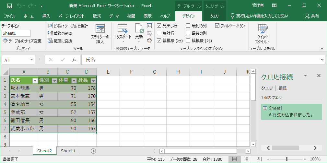Switch to データ ribbon tab
This screenshot has height=163, width=327.
point(114,16)
